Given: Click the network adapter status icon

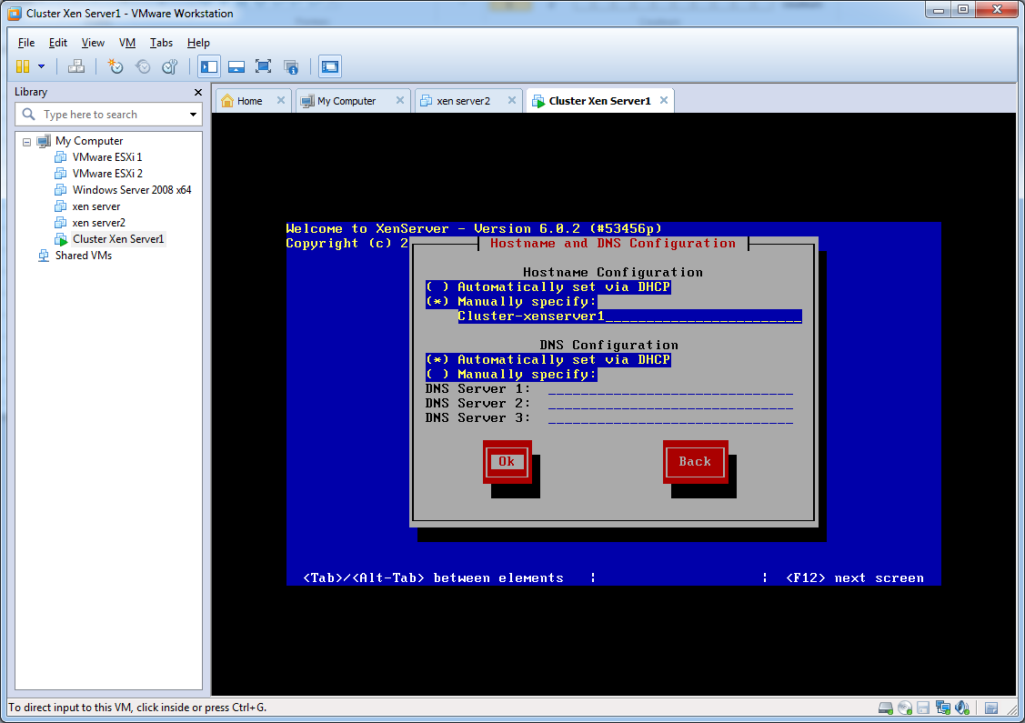Looking at the screenshot, I should point(942,708).
